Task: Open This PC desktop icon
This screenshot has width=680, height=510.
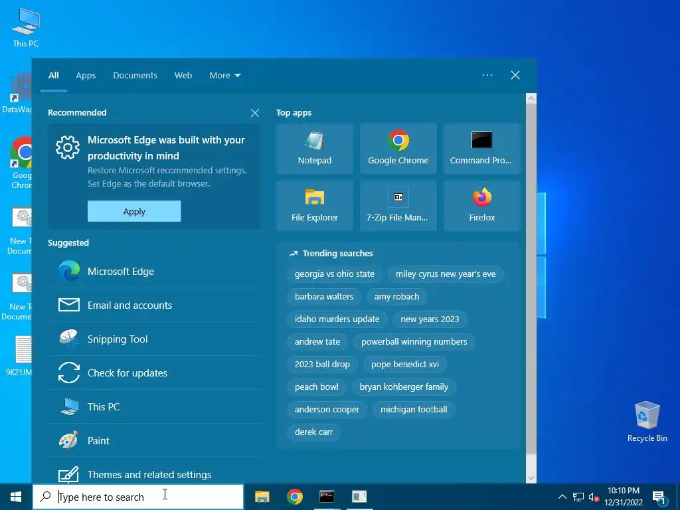Action: click(26, 28)
